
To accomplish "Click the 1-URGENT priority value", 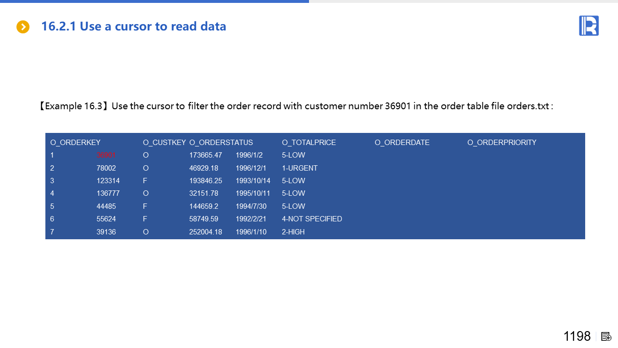I will pyautogui.click(x=300, y=168).
